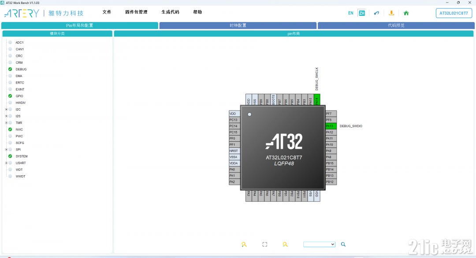Screen dimensions: 476x258
Task: Click the DEBUG_SWDIO pin label
Action: tap(351, 126)
